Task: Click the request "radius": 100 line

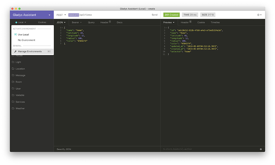Action: (x=75, y=38)
